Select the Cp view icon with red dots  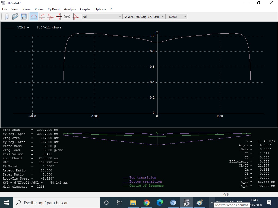(59, 17)
